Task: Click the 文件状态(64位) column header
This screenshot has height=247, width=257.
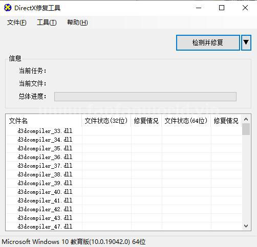Action: (x=186, y=121)
